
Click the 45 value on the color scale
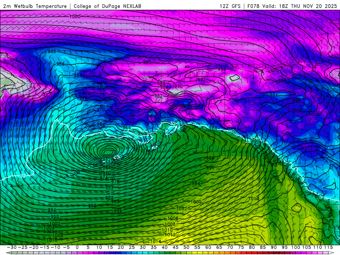[176, 247]
